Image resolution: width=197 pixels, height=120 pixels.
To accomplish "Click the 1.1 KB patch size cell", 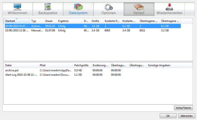I will (78, 75).
